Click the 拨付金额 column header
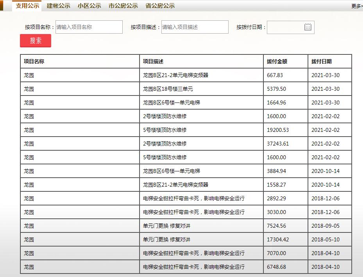Viewport: 363px width, 277px height. pyautogui.click(x=277, y=61)
